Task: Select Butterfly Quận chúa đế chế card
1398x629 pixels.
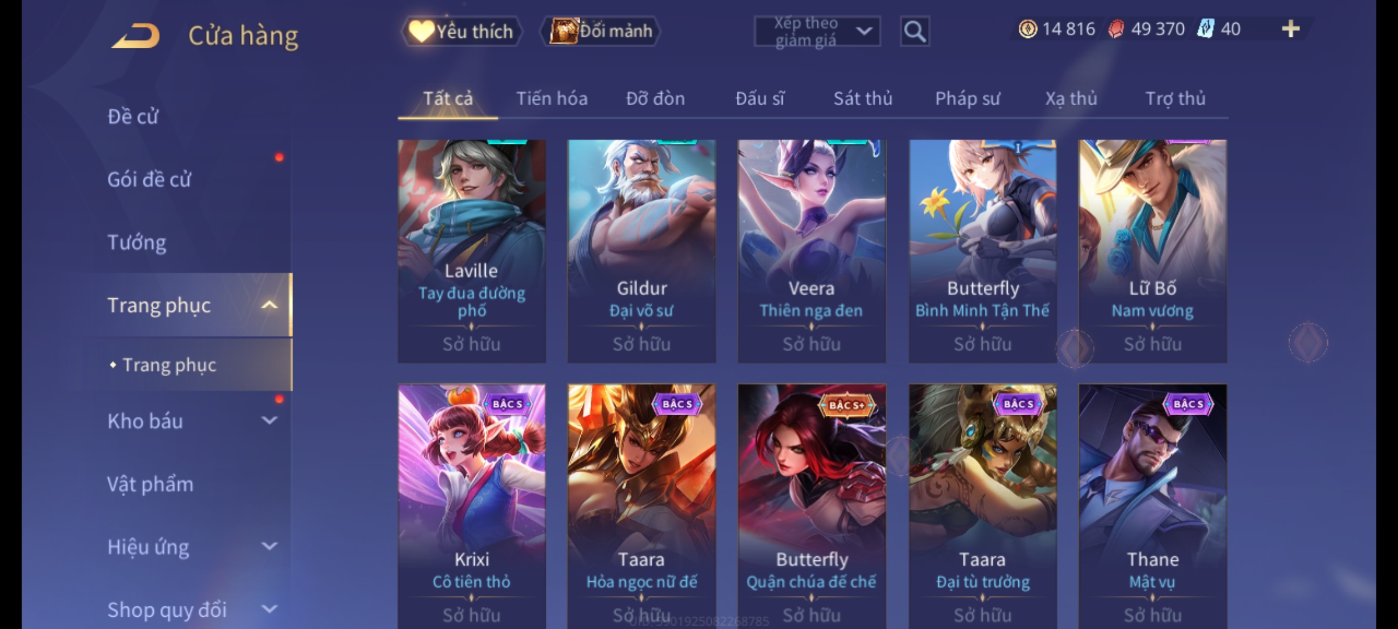Action: point(812,506)
